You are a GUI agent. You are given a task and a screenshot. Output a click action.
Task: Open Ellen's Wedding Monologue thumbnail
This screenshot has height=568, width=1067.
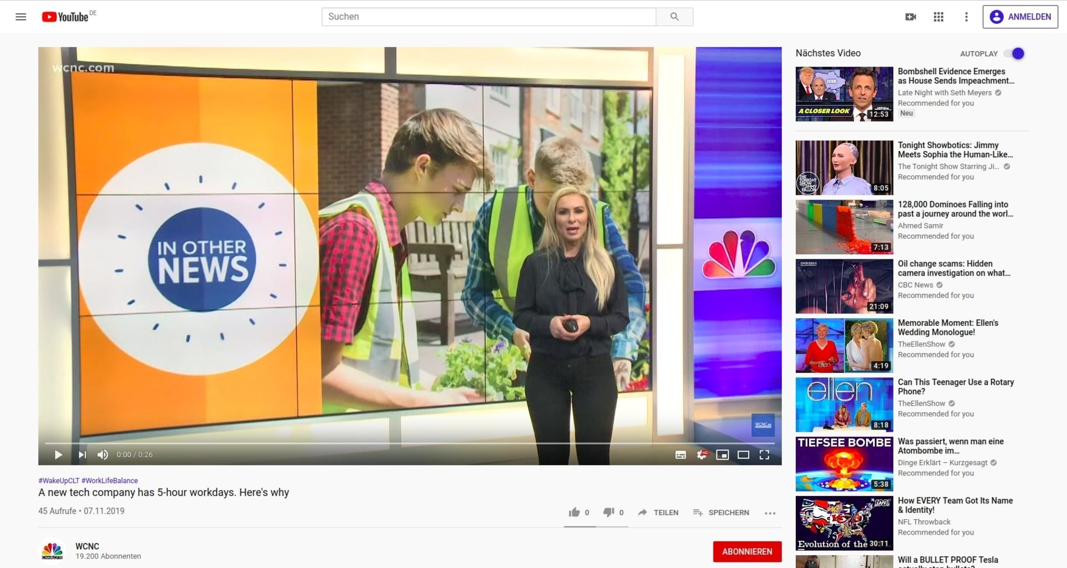[844, 345]
